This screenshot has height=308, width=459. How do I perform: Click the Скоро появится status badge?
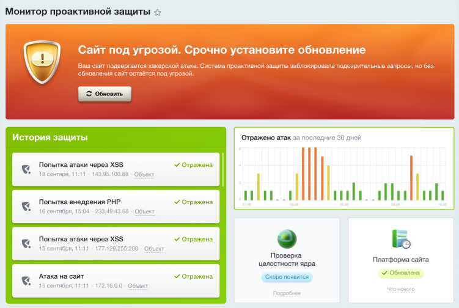tap(287, 277)
